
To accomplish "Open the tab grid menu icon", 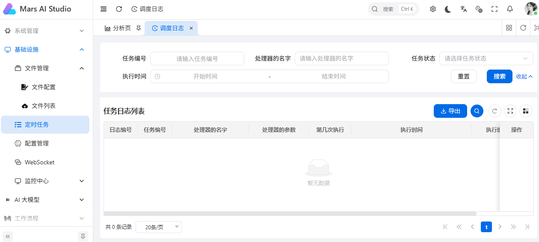I will (509, 28).
